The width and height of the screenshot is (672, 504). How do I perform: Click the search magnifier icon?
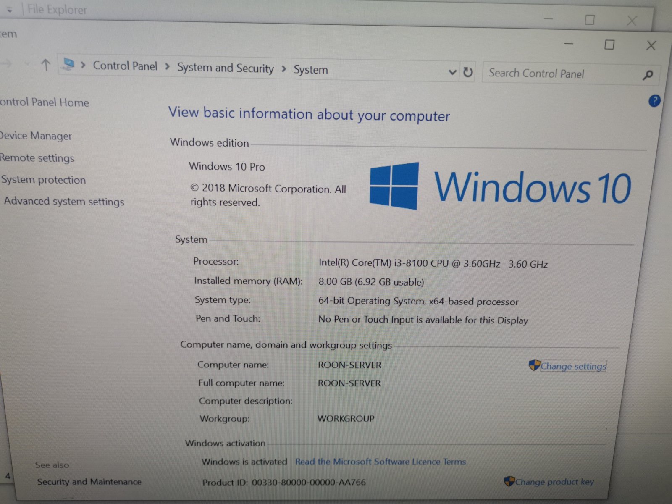(648, 75)
